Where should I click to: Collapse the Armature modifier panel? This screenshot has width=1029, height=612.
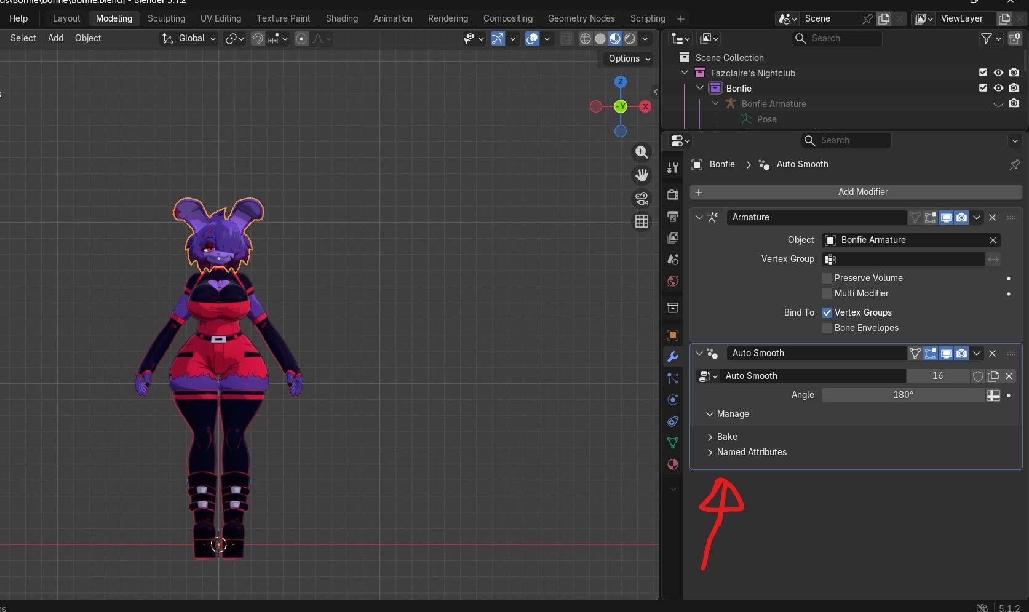tap(699, 217)
